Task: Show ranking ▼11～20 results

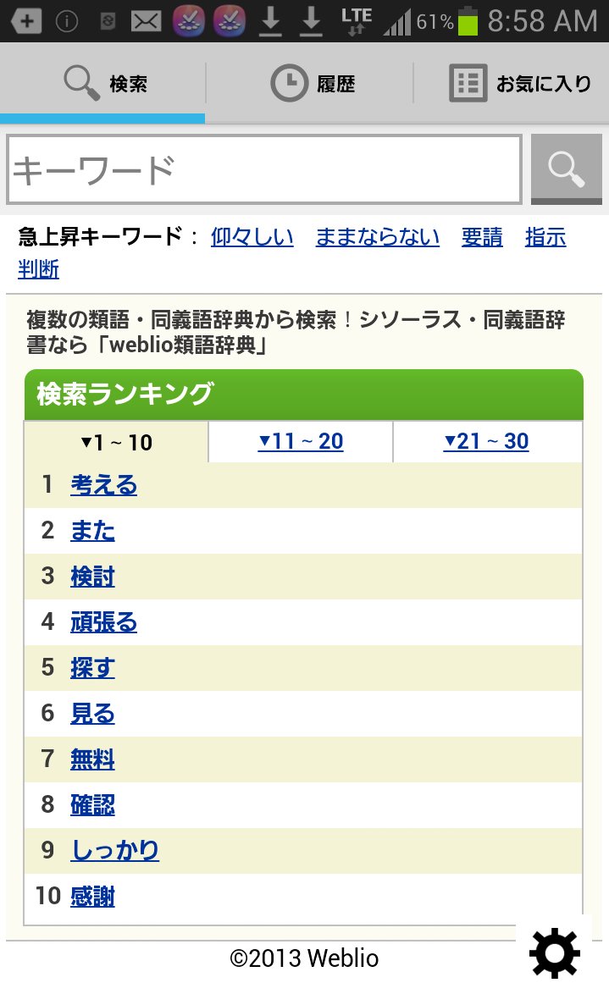Action: 301,441
